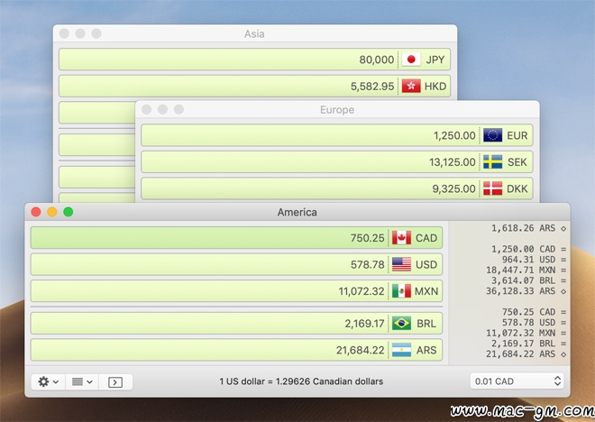Click the 80,000 JPY field in Asia
Screen dimensions: 595x422
254,60
